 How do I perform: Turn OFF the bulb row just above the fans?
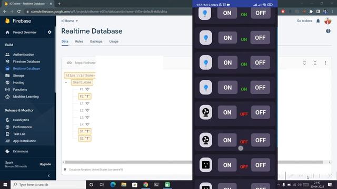click(x=260, y=88)
